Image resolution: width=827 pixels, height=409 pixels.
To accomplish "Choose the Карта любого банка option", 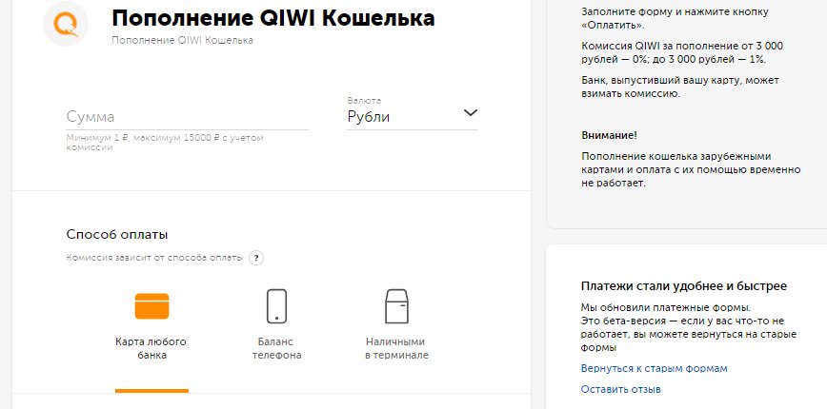I will pos(151,348).
